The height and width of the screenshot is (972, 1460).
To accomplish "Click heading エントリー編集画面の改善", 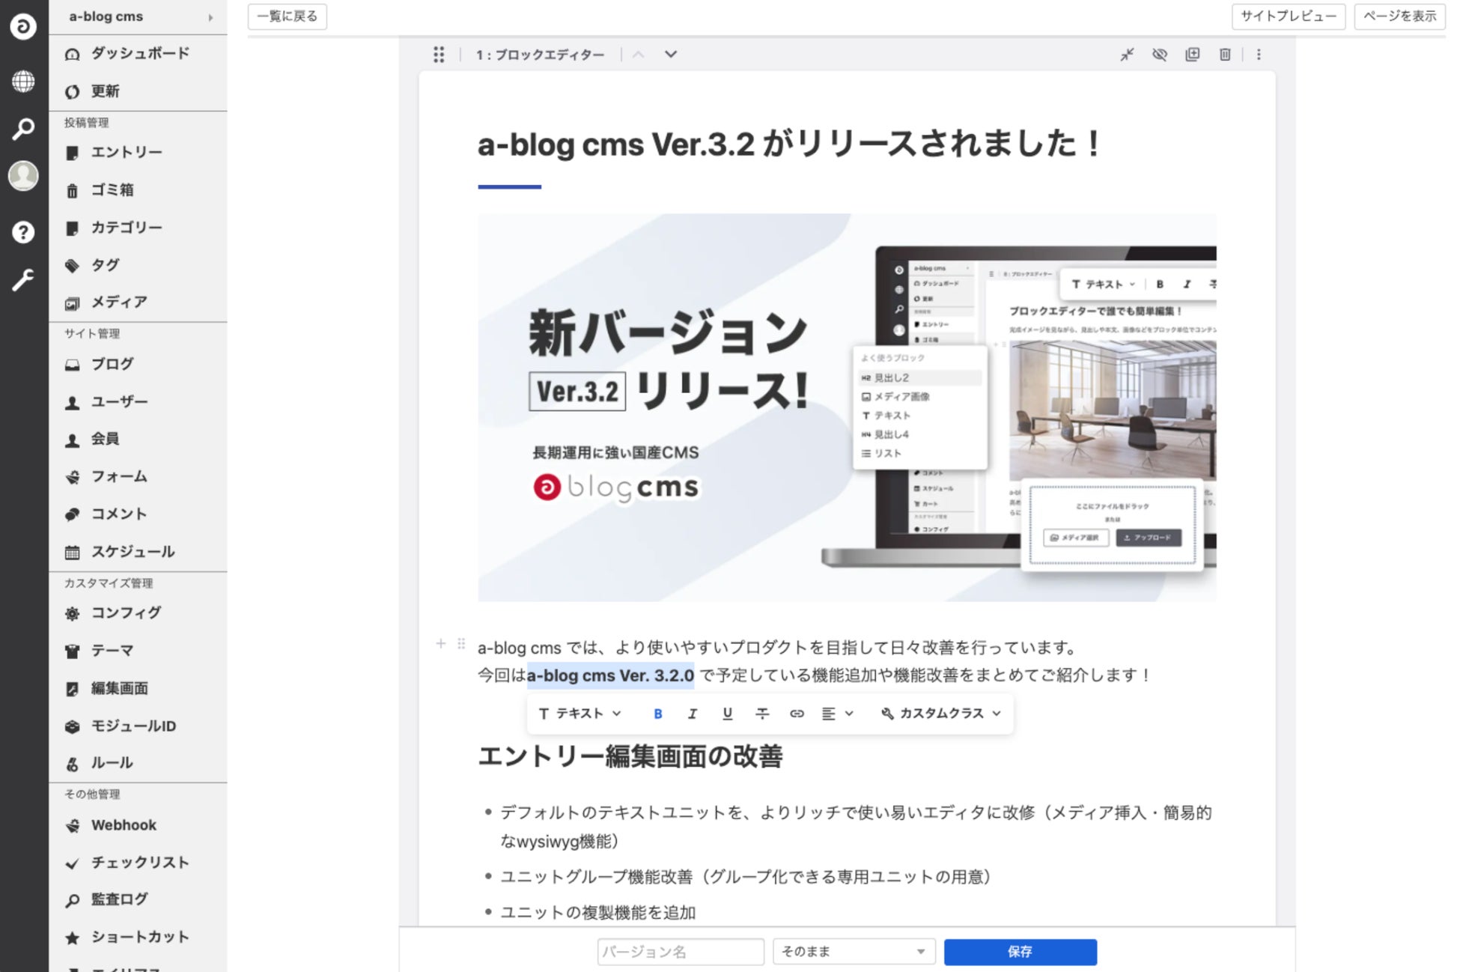I will point(630,756).
